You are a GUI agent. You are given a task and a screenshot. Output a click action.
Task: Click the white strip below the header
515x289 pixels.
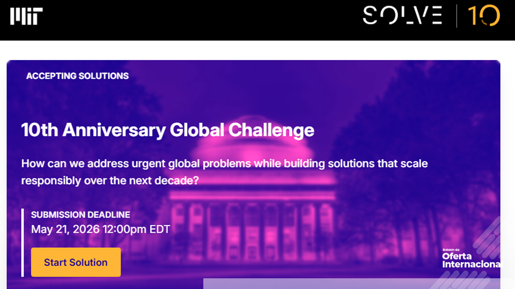pos(257,50)
